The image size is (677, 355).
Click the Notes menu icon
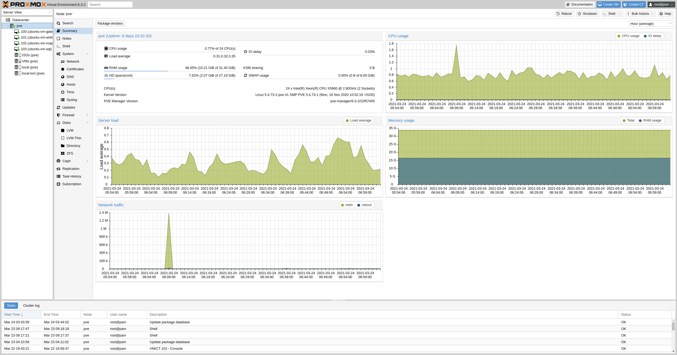(58, 39)
